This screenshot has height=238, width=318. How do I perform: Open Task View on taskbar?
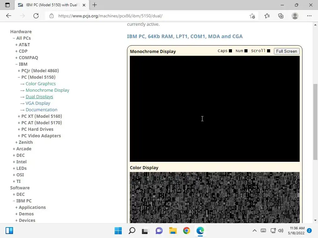[145, 231]
